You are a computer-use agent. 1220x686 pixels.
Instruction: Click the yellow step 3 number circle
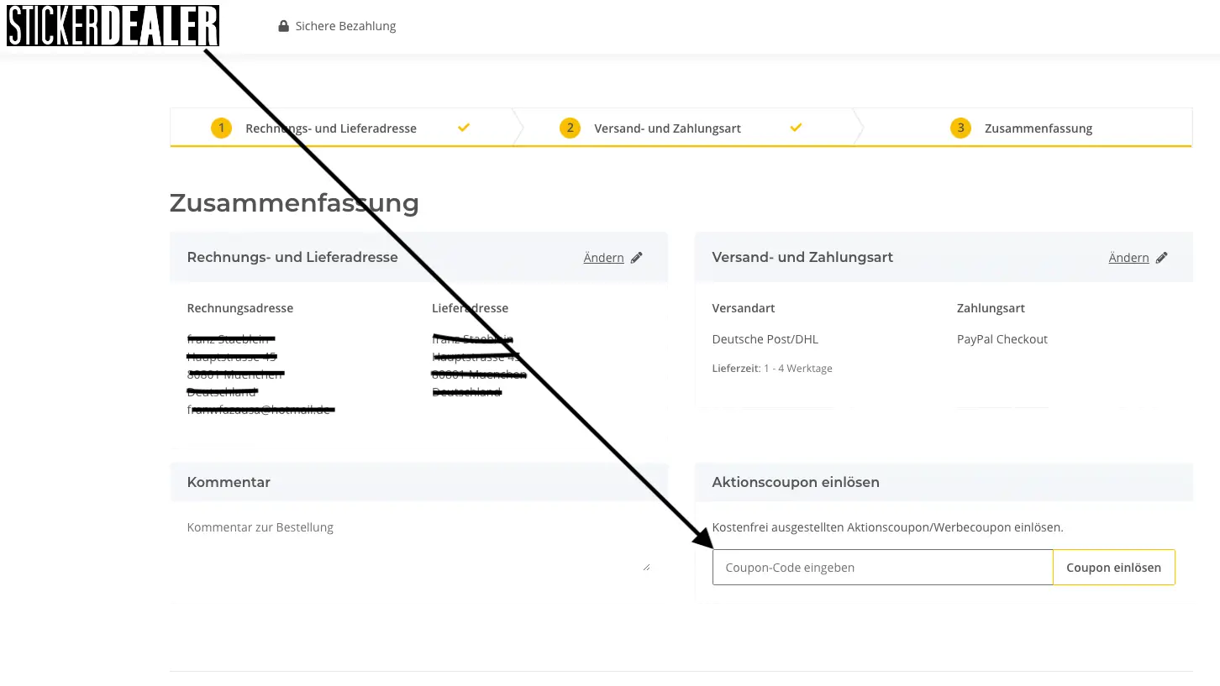(960, 128)
